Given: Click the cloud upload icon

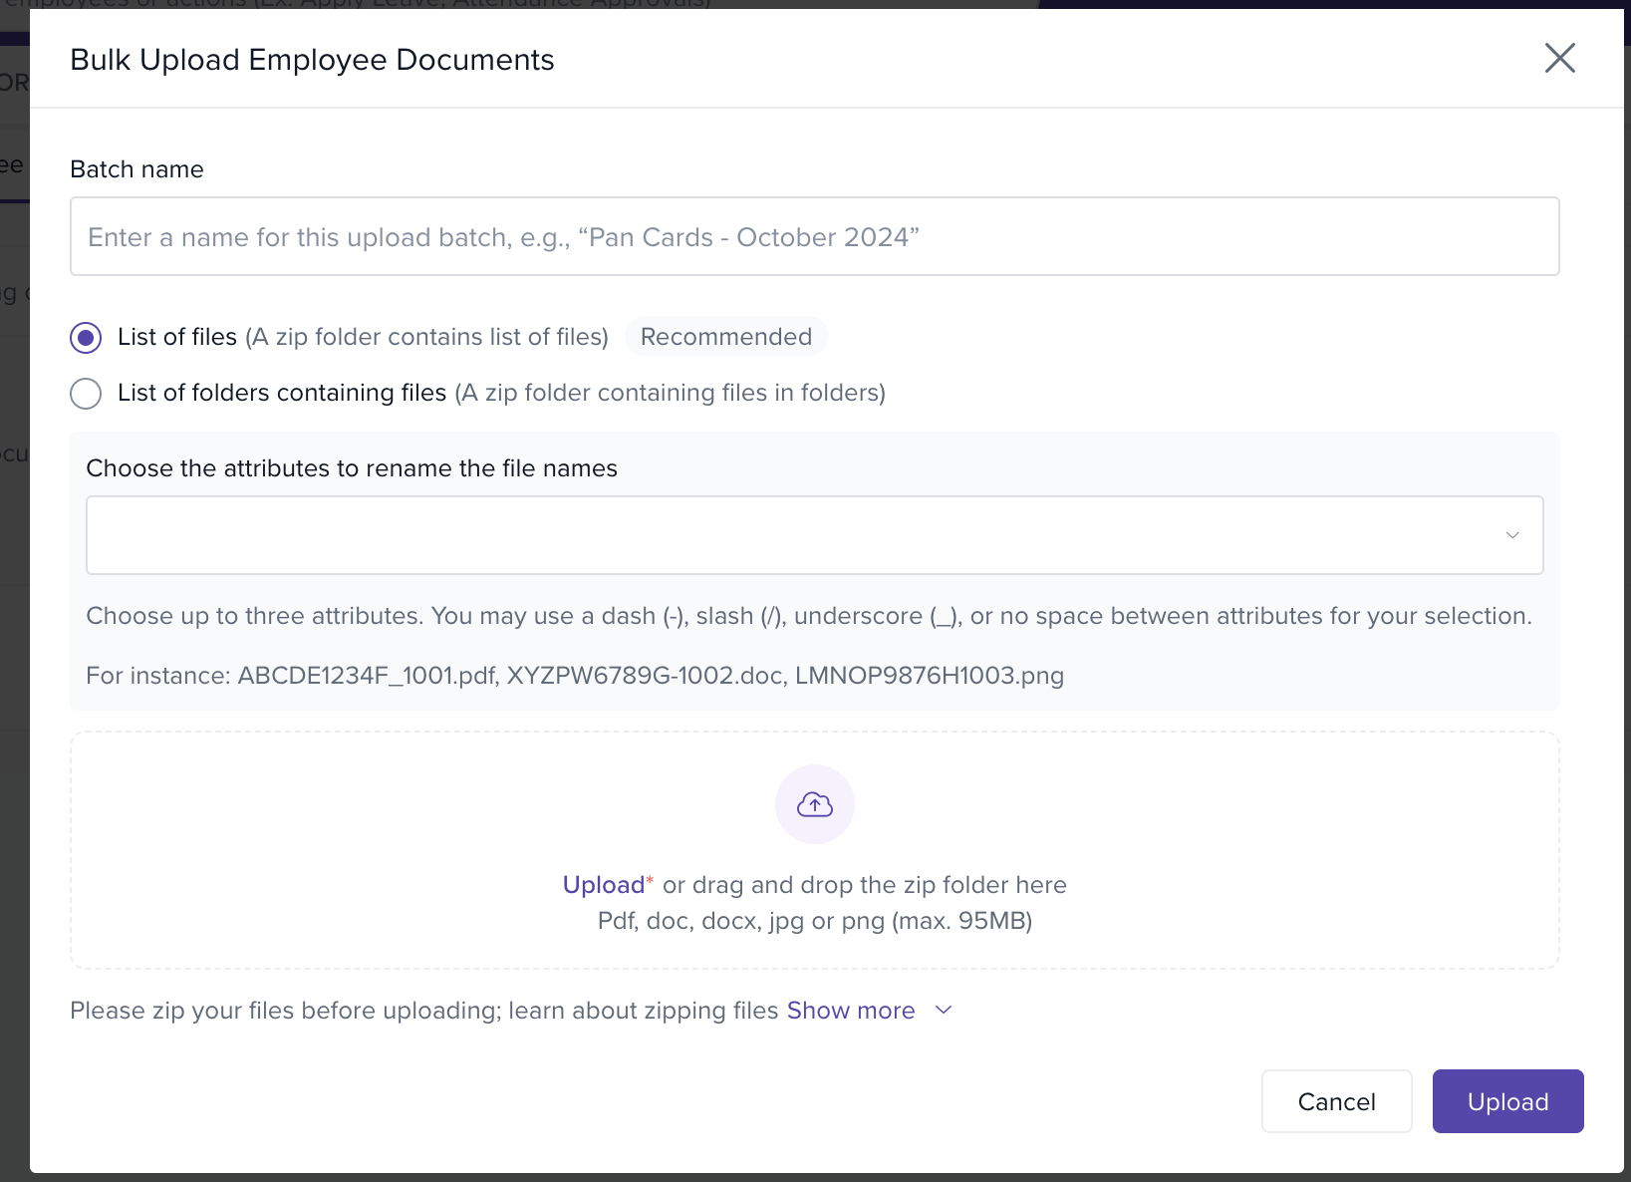Looking at the screenshot, I should (x=814, y=804).
